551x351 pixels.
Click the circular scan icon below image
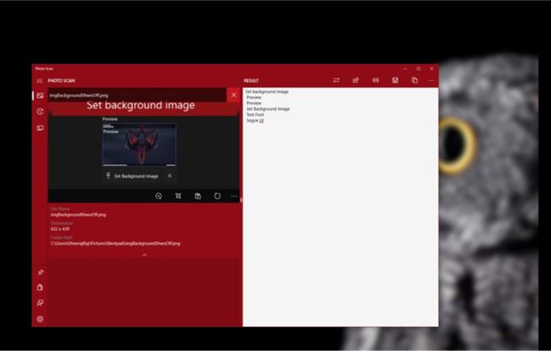click(159, 196)
